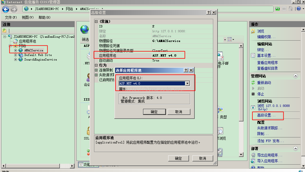Open the 文件(F) menu
This screenshot has width=305, height=172.
coord(11,17)
